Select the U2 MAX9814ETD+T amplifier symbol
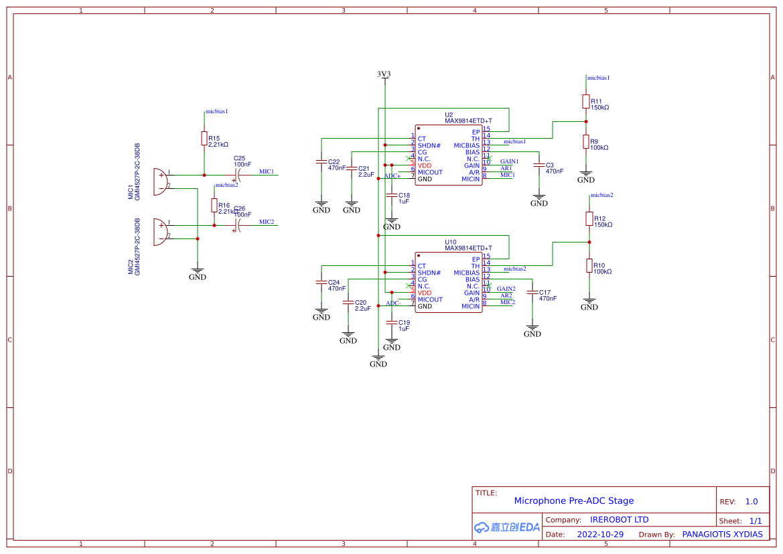Image resolution: width=783 pixels, height=554 pixels. click(x=449, y=154)
